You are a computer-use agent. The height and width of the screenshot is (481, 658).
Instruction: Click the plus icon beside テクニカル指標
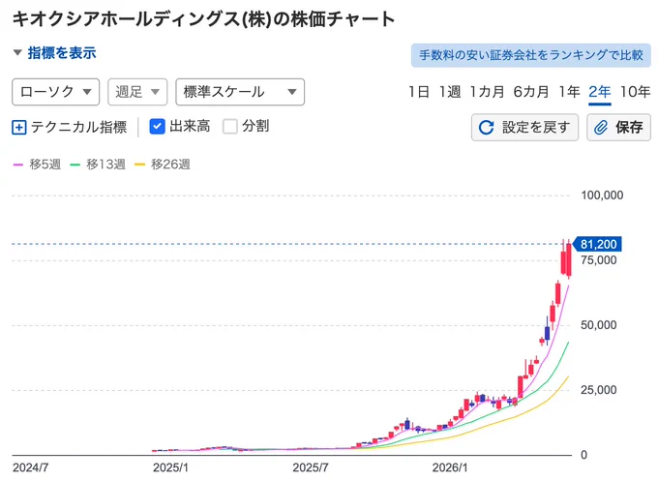pos(19,127)
